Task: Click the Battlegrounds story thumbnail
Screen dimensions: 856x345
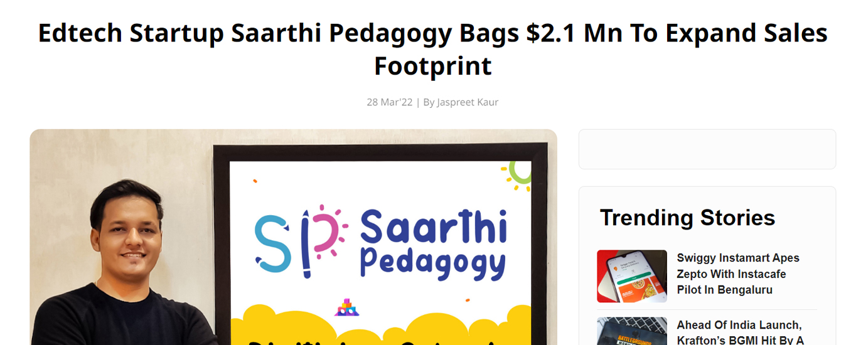Action: 632,331
